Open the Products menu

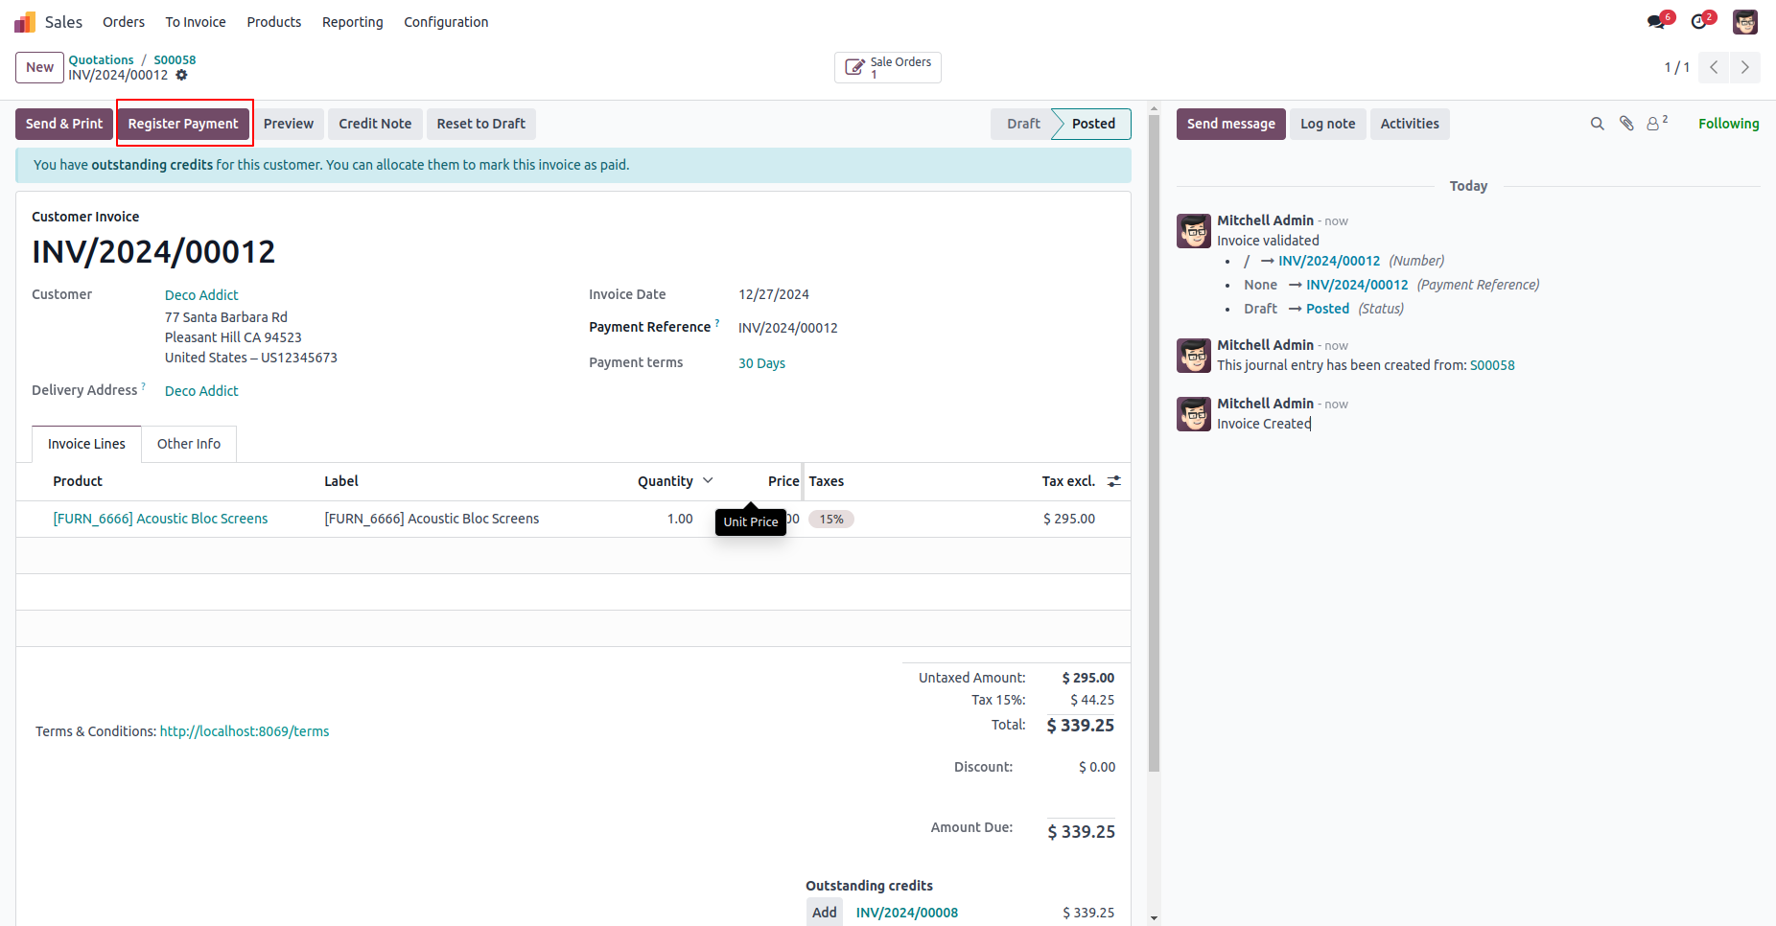[274, 22]
